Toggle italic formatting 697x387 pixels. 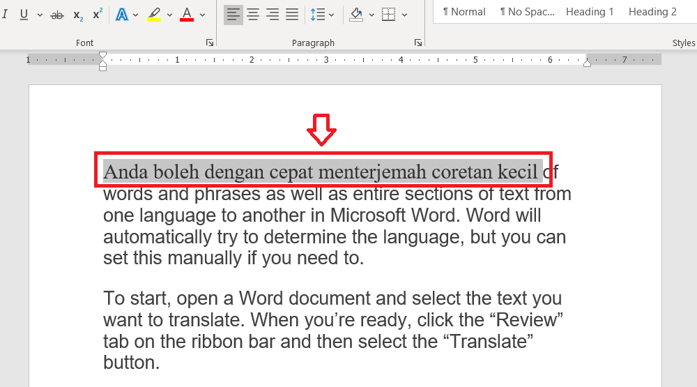click(x=6, y=14)
